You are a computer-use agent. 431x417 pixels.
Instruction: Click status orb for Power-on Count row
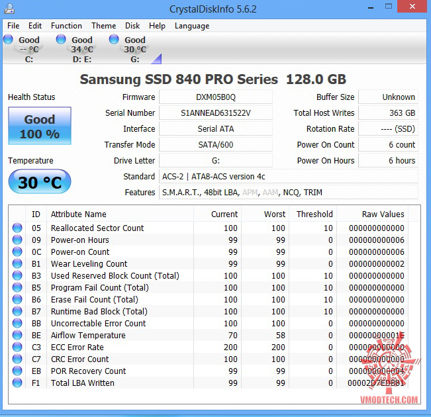click(x=17, y=252)
